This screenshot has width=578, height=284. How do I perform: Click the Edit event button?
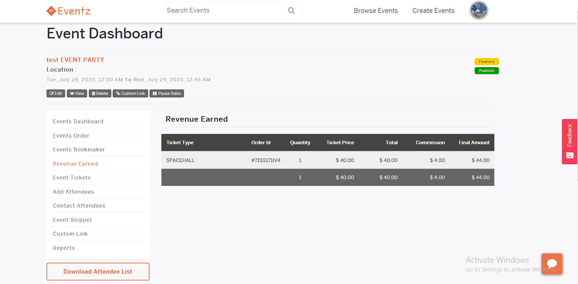coord(56,93)
